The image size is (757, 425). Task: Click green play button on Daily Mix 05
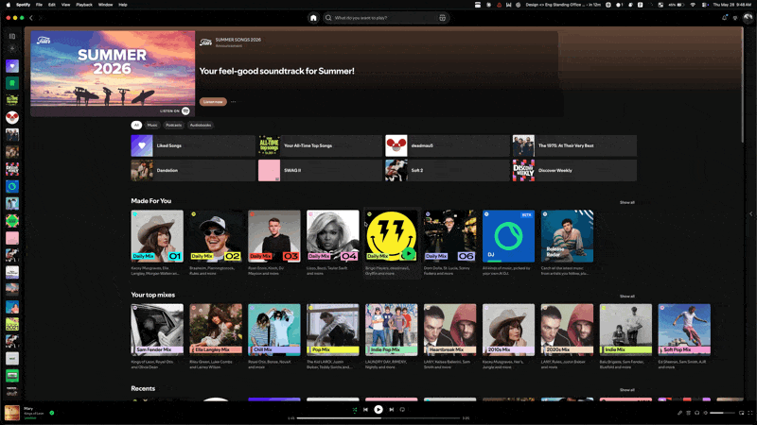click(409, 253)
